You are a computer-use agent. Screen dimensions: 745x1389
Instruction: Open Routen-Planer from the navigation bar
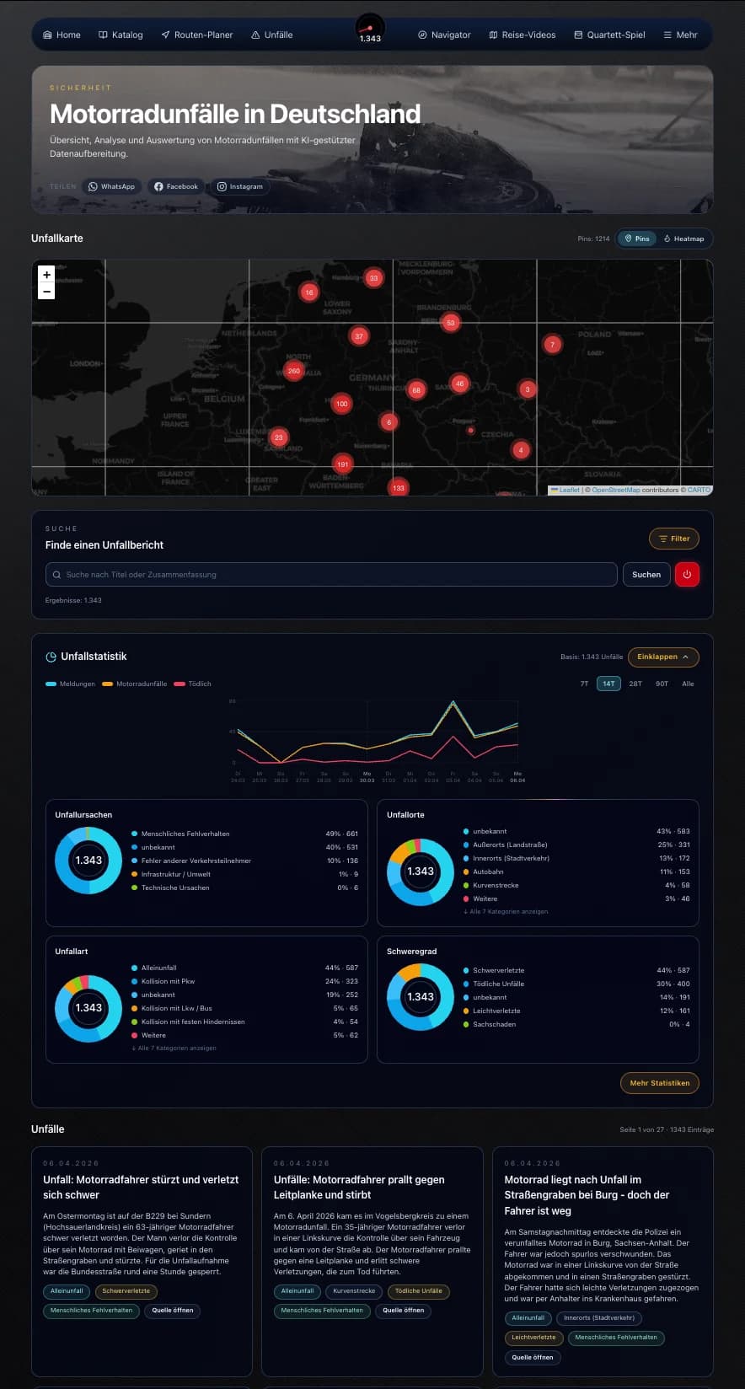[x=196, y=35]
